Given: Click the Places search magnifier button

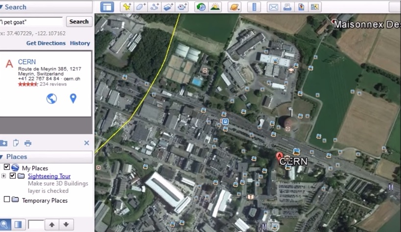Looking at the screenshot, I should pyautogui.click(x=4, y=225).
